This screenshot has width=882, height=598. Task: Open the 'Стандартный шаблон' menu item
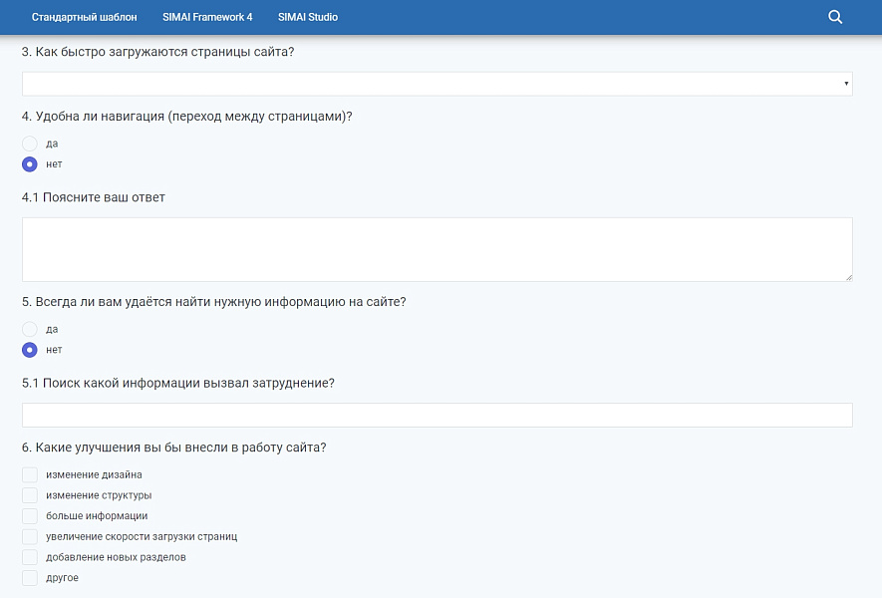[85, 17]
